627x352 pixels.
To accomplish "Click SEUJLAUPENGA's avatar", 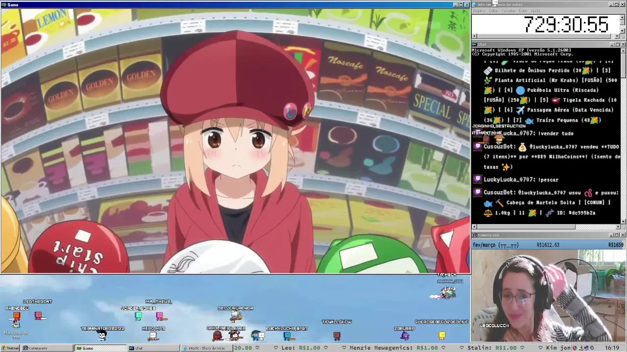I will tap(236, 316).
